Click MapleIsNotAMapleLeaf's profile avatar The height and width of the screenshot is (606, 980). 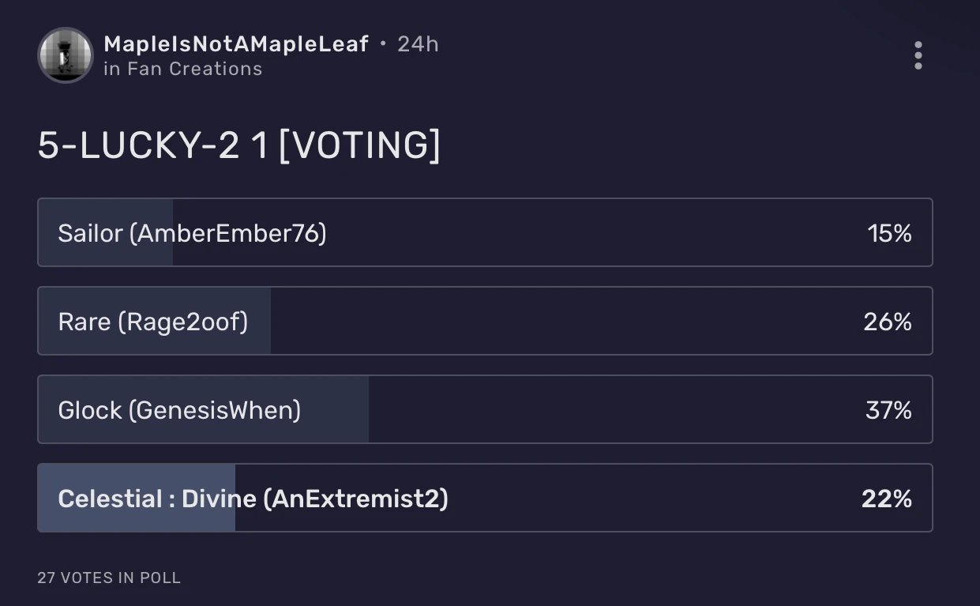(x=65, y=55)
